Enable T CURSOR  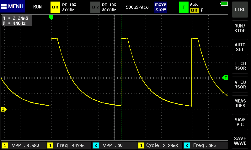click(240, 66)
